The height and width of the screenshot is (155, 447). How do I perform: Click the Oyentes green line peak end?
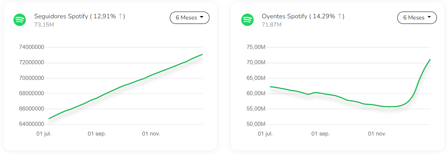430,59
